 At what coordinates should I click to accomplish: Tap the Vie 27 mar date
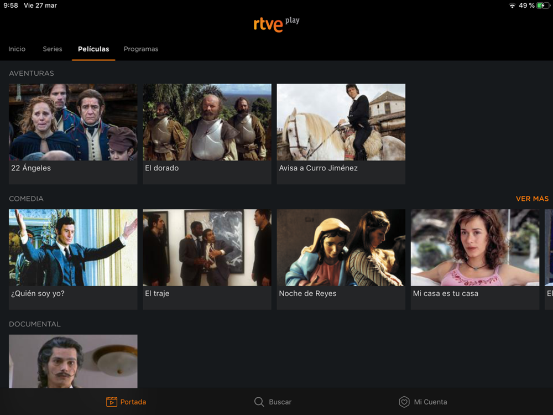[40, 6]
